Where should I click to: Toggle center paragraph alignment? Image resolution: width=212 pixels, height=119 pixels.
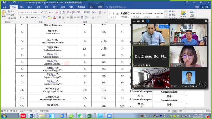pos(71,17)
